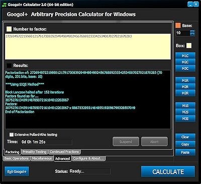Click the M2R button directly beneath M1R
The width and height of the screenshot is (201, 184).
(x=185, y=87)
